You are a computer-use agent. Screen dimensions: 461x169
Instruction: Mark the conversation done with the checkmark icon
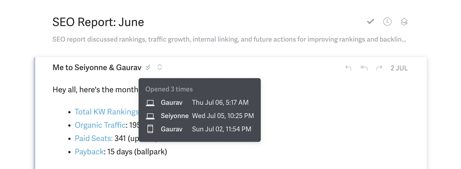pyautogui.click(x=370, y=22)
